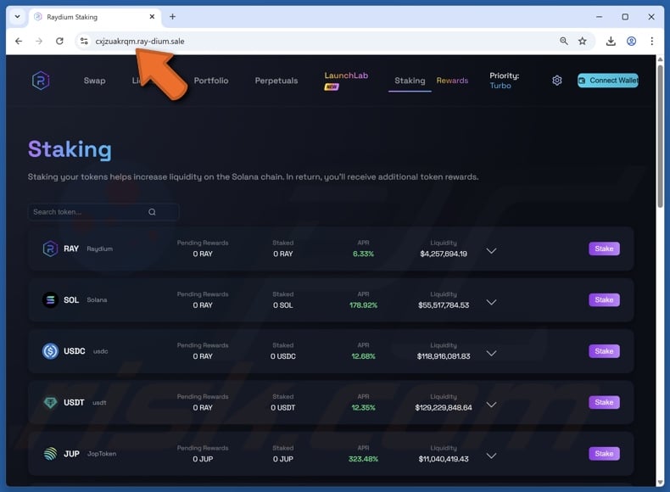Expand the SOL staking row
The height and width of the screenshot is (492, 670).
pos(491,302)
